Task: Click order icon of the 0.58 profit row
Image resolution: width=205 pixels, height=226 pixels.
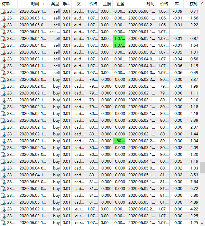Action: [3, 59]
